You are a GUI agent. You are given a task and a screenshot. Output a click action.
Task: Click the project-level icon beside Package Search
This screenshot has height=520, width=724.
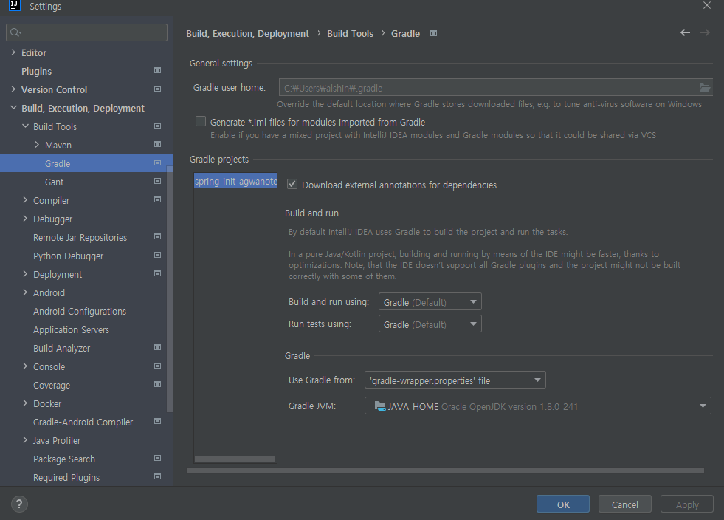click(157, 459)
